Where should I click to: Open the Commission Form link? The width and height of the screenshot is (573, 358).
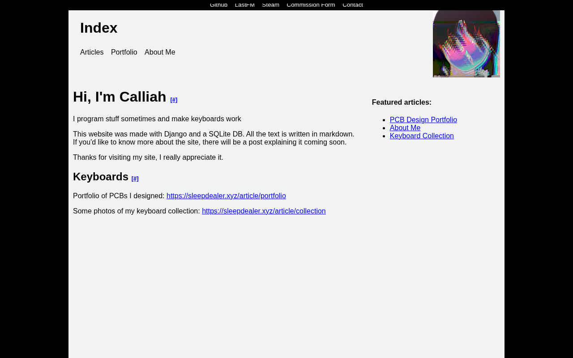point(311,4)
